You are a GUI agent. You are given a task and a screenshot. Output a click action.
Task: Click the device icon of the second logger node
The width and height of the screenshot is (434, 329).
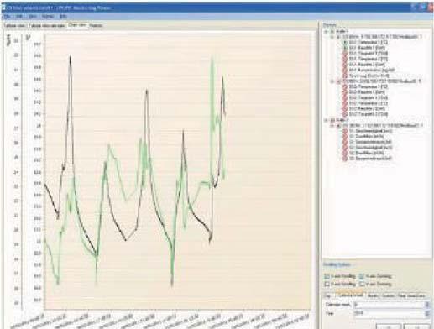point(338,81)
